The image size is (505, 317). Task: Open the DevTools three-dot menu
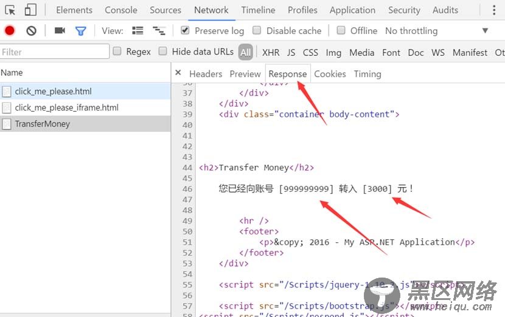pos(493,10)
